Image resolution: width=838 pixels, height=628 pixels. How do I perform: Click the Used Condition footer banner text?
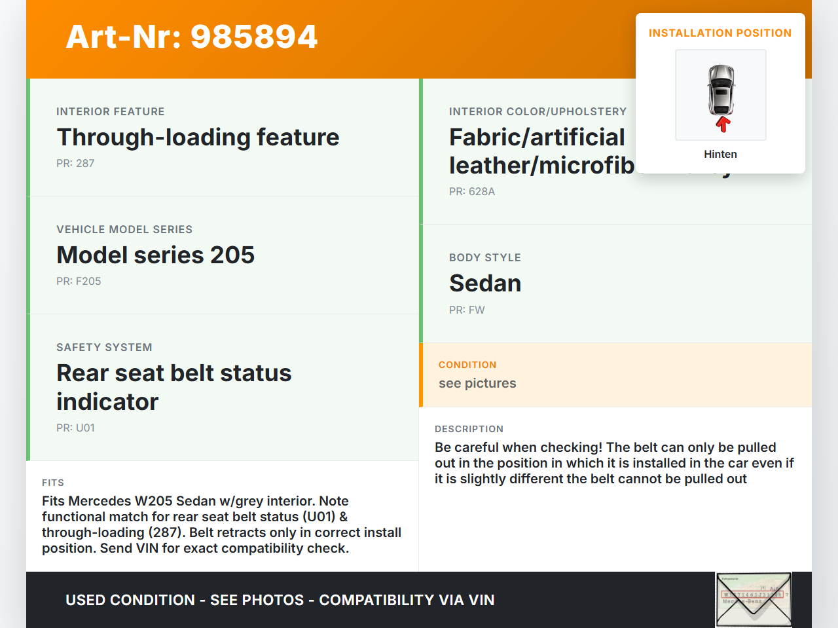click(x=280, y=600)
